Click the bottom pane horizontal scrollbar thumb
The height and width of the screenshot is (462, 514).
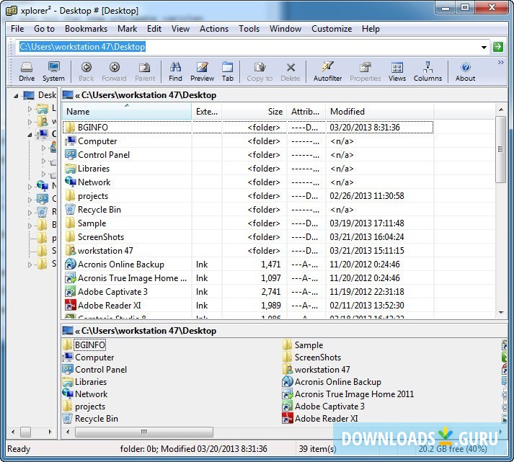pyautogui.click(x=144, y=432)
